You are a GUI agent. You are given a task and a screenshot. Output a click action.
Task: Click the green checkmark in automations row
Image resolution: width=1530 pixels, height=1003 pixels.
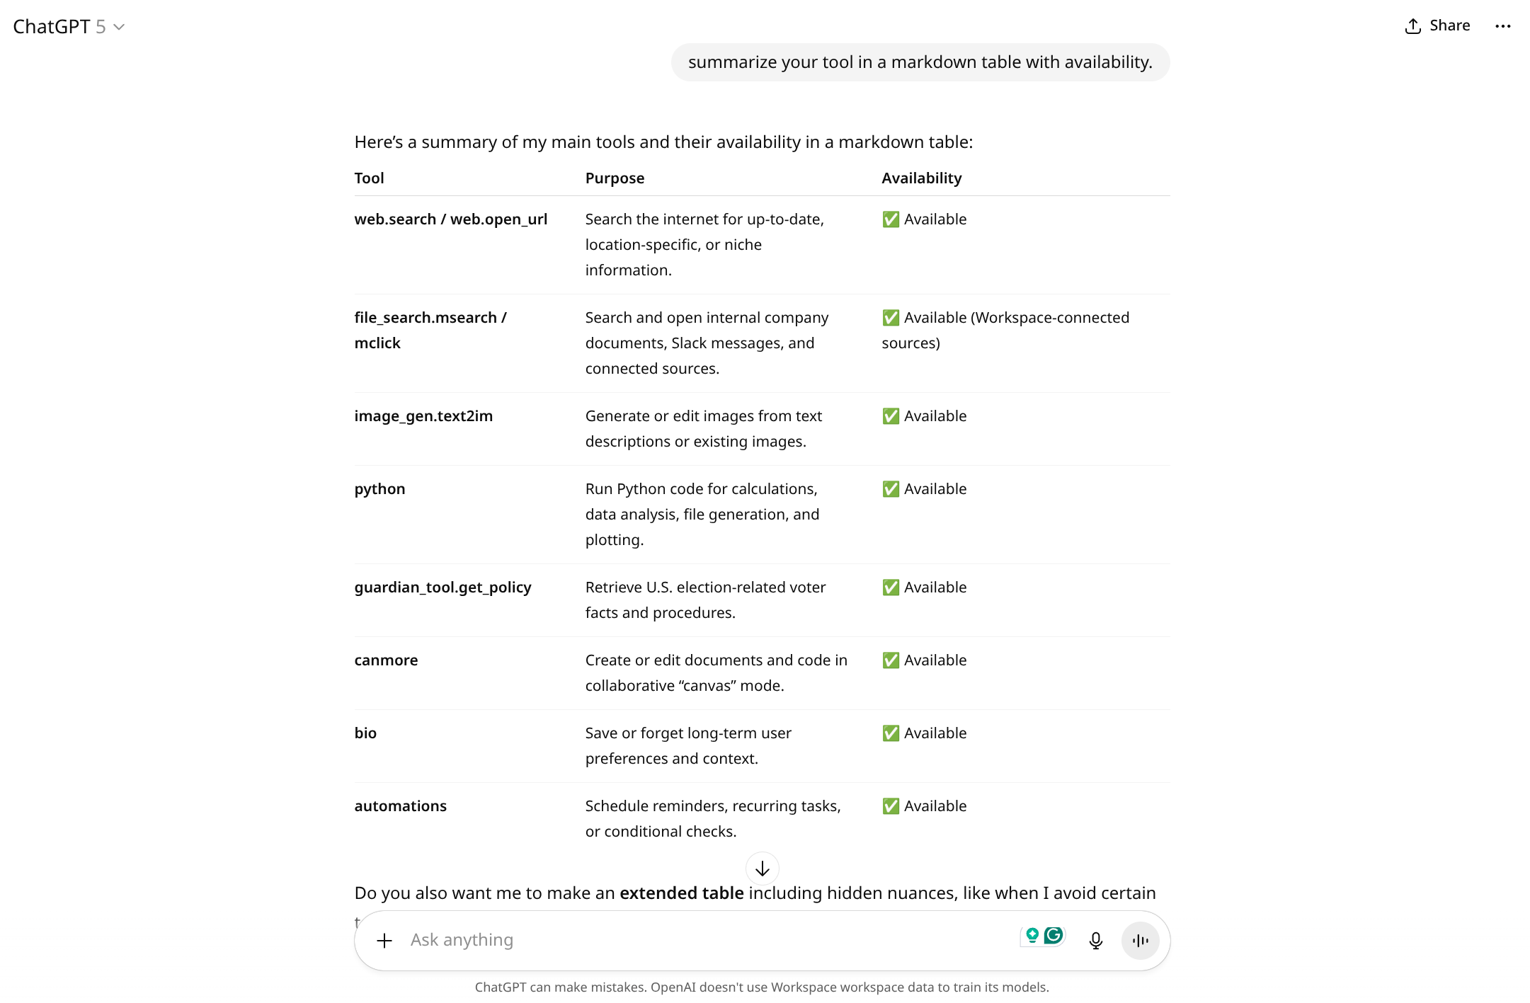click(x=891, y=806)
